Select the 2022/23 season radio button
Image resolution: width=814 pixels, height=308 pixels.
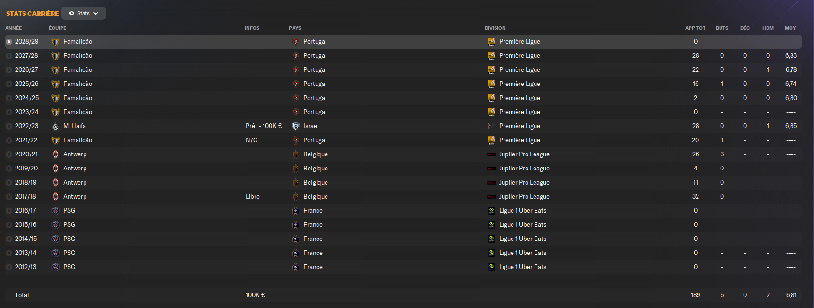[x=9, y=126]
